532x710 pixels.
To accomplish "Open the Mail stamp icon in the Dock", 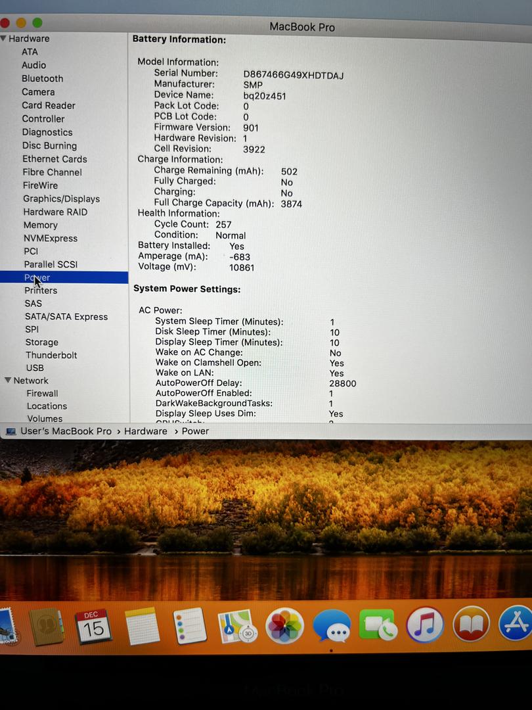I will tap(8, 627).
